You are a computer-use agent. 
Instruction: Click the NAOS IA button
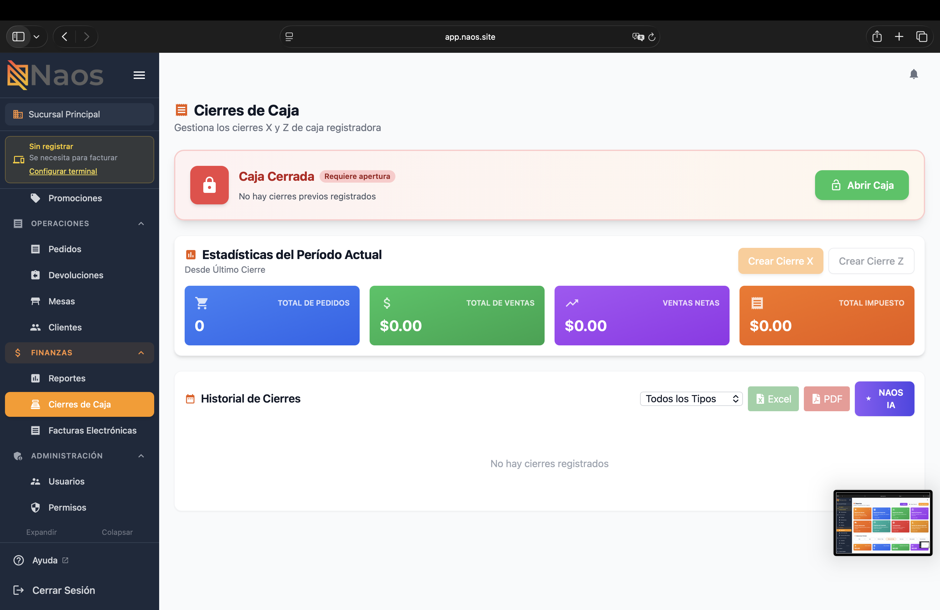tap(884, 398)
